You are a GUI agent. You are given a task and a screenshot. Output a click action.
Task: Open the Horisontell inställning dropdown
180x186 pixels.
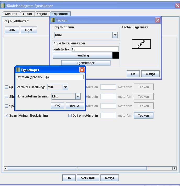tap(66, 96)
